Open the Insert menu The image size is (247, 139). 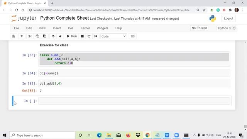pyautogui.click(x=57, y=28)
